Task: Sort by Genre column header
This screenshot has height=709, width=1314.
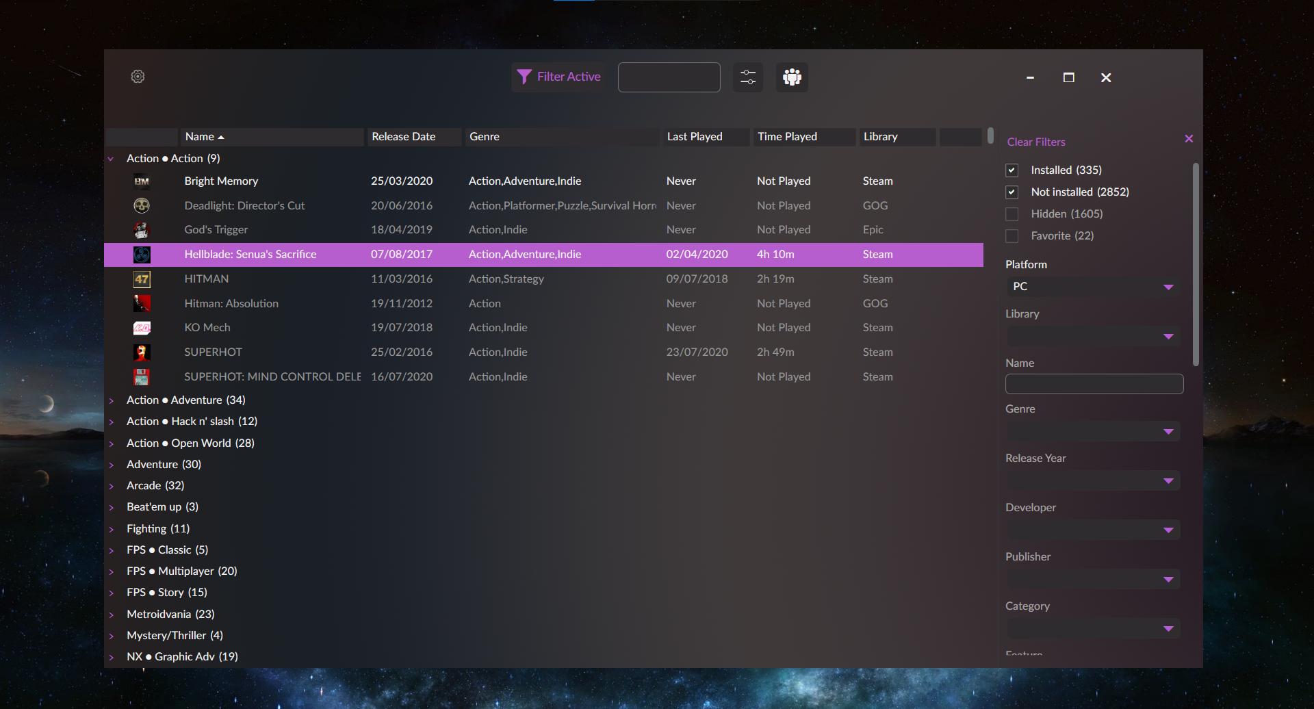Action: click(562, 137)
